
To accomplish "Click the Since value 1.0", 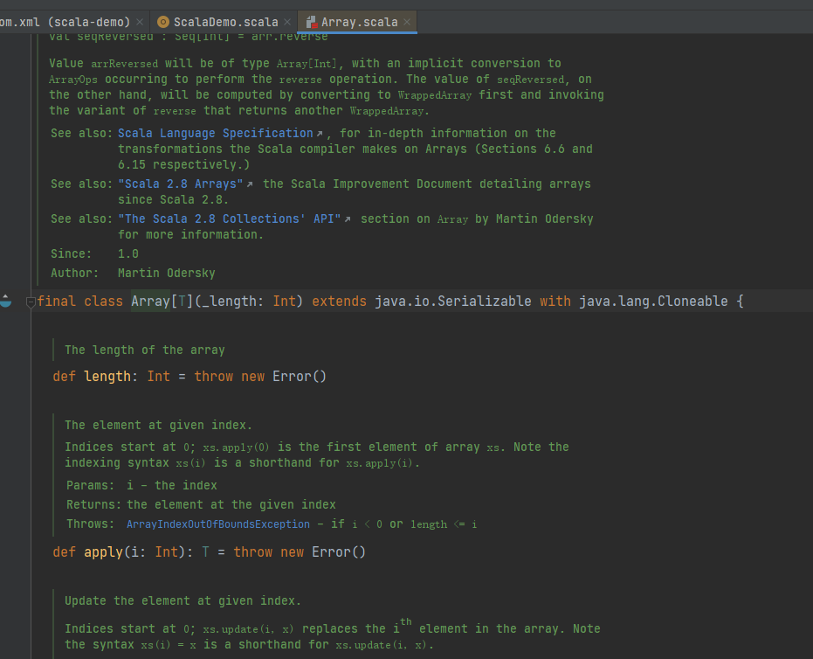I will [x=128, y=253].
